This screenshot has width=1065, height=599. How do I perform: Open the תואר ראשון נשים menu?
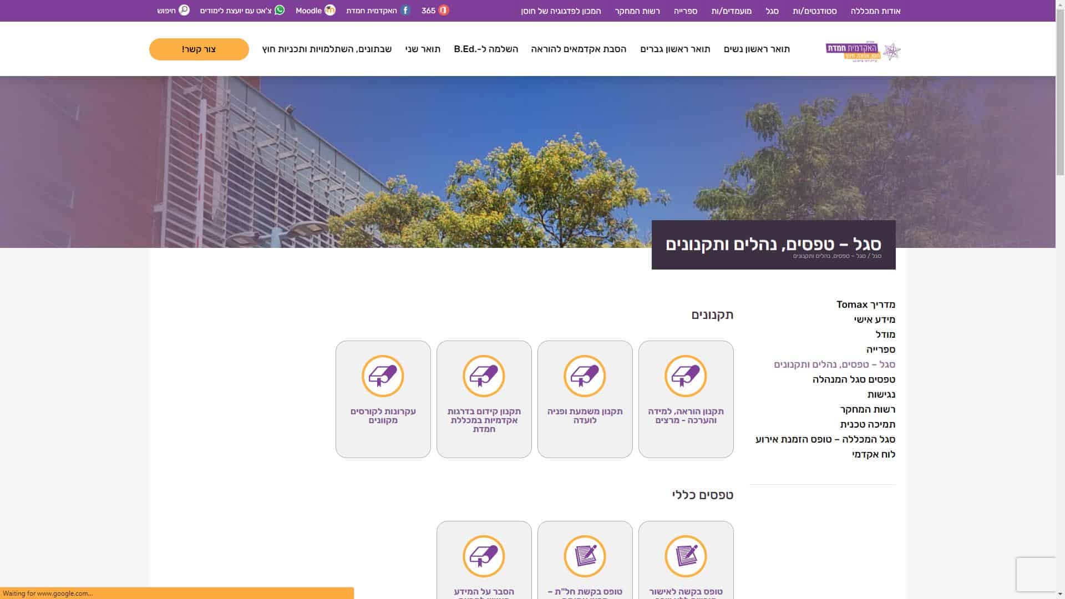[x=757, y=49]
